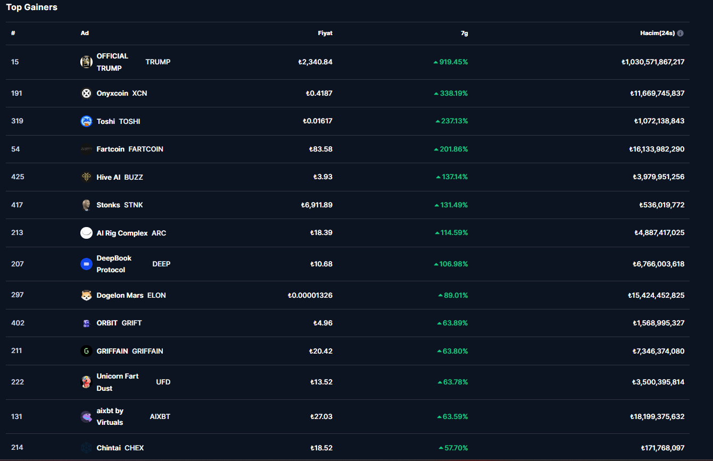Click the Onyxcoin XCN logo icon
This screenshot has width=713, height=461.
click(86, 94)
